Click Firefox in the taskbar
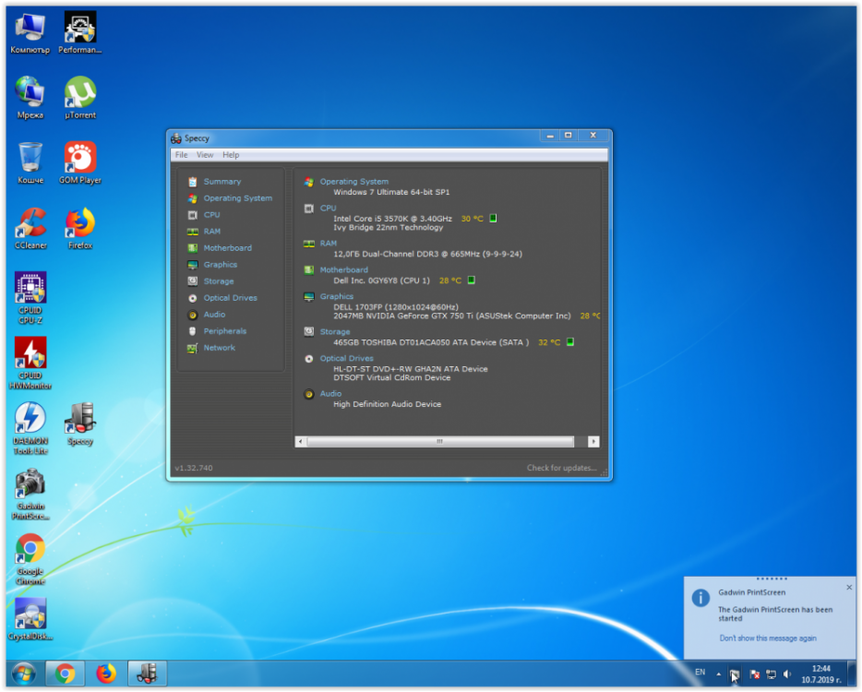The image size is (862, 692). 106,674
